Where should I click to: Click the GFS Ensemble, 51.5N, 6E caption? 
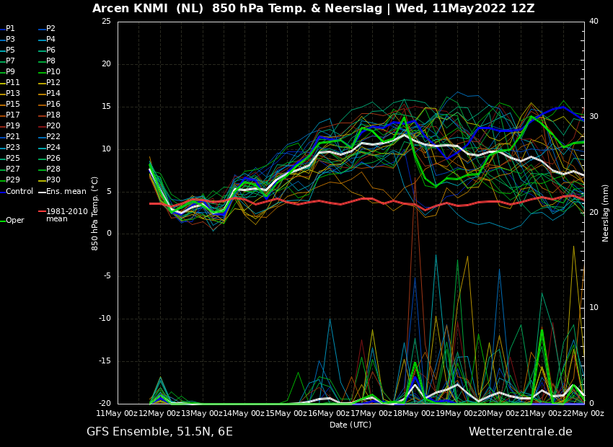[159, 432]
